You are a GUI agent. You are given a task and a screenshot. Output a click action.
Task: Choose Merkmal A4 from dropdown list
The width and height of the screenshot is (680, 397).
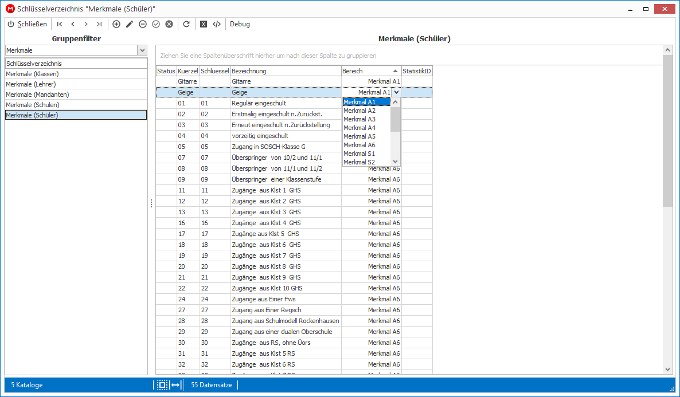[x=366, y=128]
